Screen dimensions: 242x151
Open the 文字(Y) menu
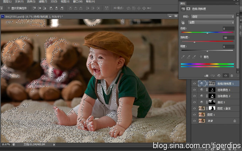(19, 1)
